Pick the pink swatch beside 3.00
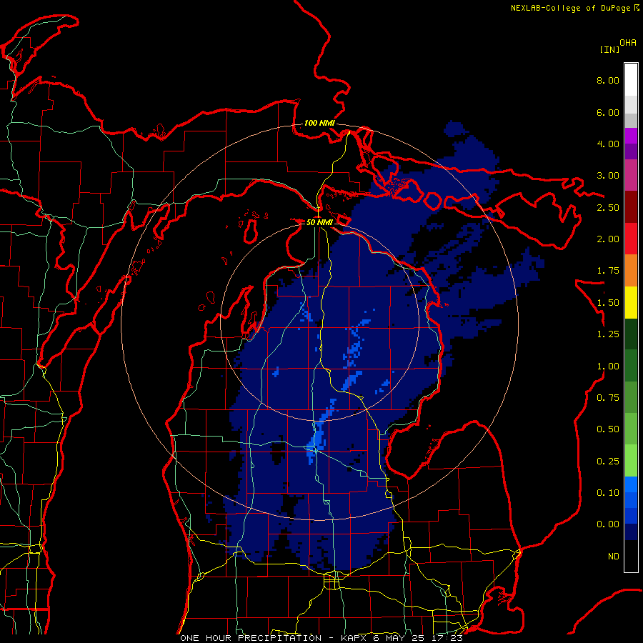 tap(631, 175)
